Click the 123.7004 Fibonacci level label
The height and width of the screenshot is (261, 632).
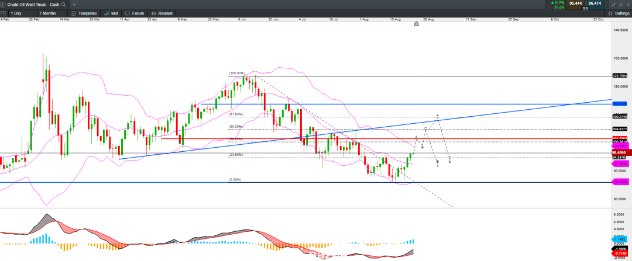coord(620,75)
